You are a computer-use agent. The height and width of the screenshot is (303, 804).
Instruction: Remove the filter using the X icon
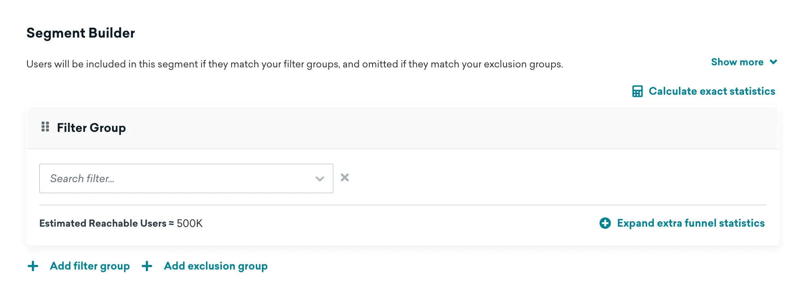click(345, 178)
